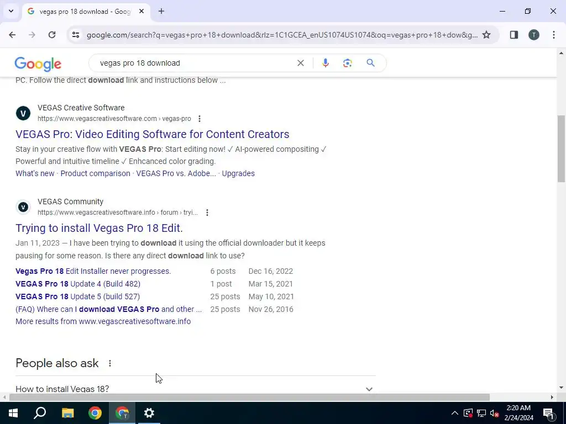566x424 pixels.
Task: Bookmark this page with the star icon
Action: point(486,35)
